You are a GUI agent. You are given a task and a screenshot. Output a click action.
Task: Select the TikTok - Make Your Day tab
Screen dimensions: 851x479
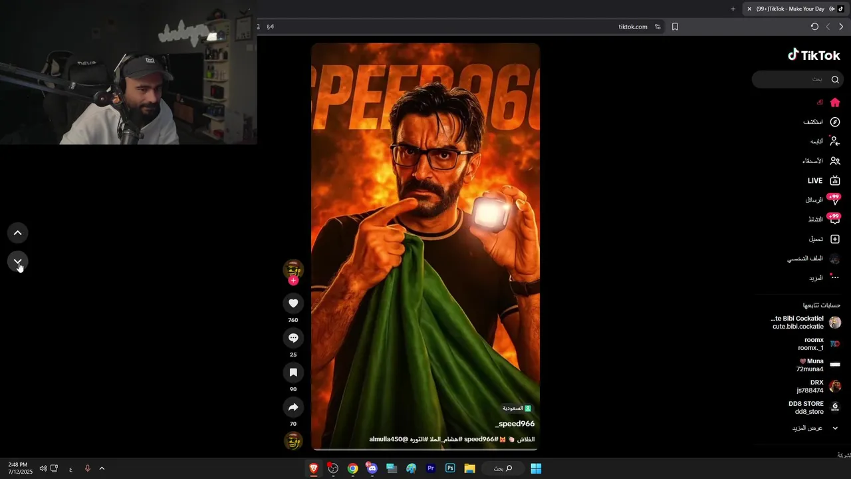click(795, 9)
